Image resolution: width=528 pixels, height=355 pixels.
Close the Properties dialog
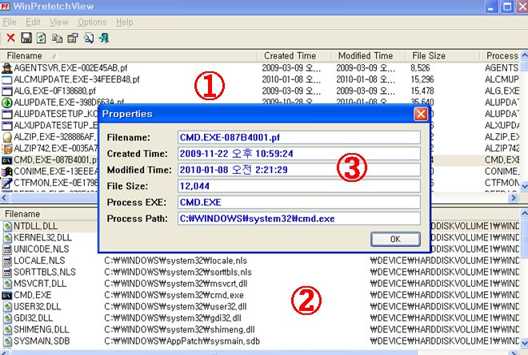coord(421,114)
